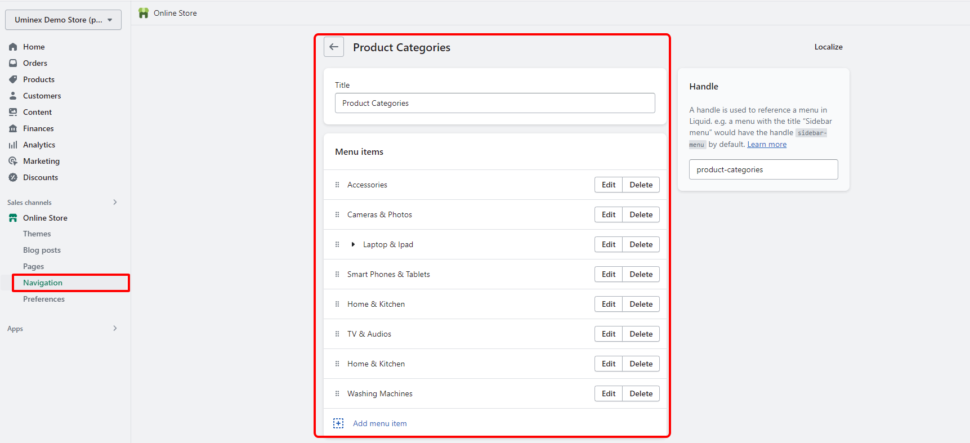Expand the Laptop & Ipad submenu
This screenshot has height=443, width=970.
[353, 244]
